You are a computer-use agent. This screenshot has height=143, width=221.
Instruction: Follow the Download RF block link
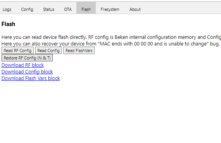click(x=22, y=65)
